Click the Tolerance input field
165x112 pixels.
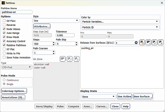click(65, 35)
